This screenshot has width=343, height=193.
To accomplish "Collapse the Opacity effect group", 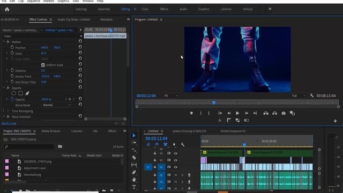I will [x=4, y=88].
